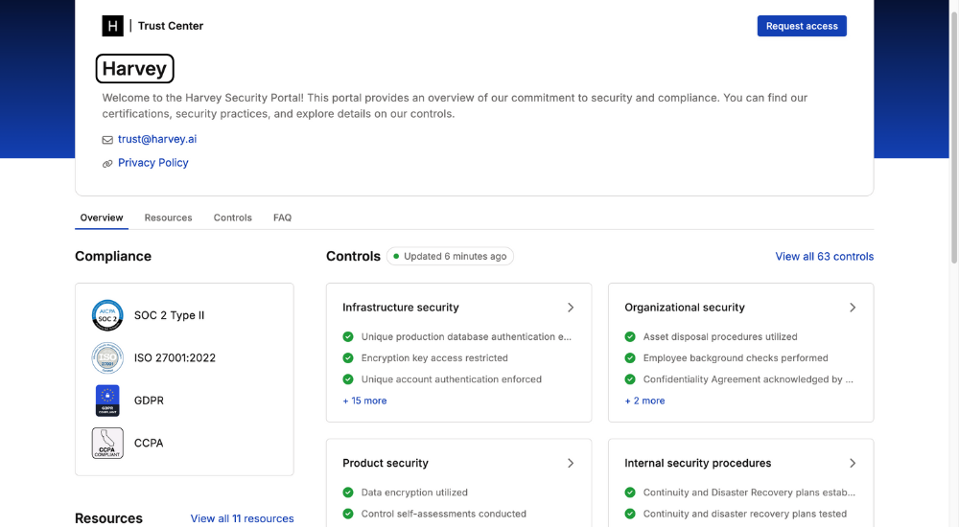Viewport: 959px width, 527px height.
Task: Click the page's vertical scrollbar thumb
Action: [952, 134]
